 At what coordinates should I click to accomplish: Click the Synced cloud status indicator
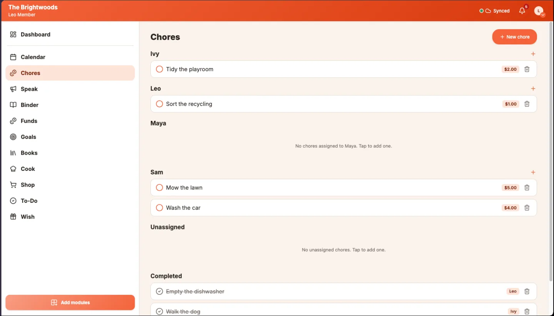click(494, 11)
